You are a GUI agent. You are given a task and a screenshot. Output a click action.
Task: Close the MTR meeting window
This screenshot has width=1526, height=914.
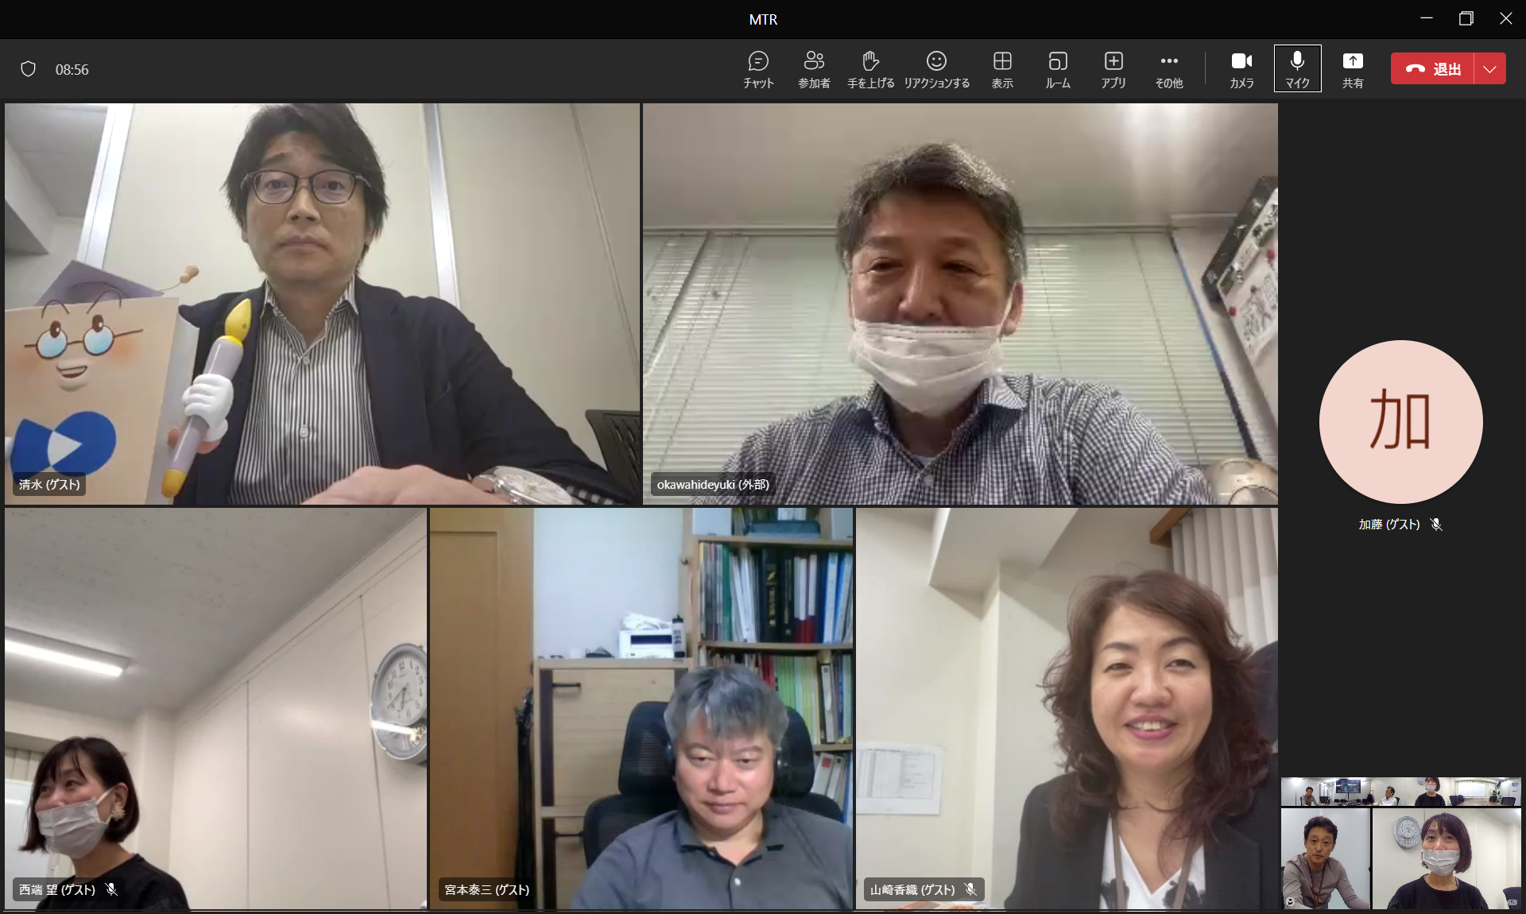pos(1506,18)
